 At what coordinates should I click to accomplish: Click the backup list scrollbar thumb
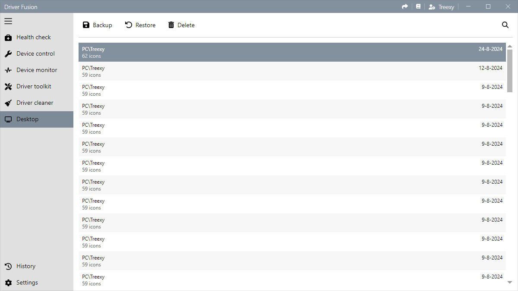(510, 71)
